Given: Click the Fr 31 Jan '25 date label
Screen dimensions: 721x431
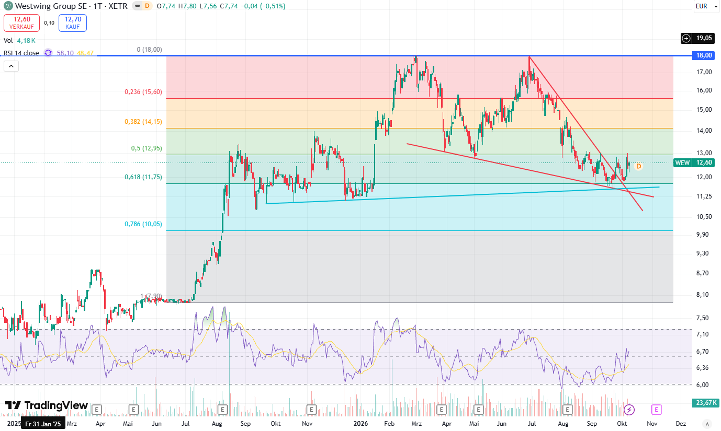Looking at the screenshot, I should (x=43, y=424).
